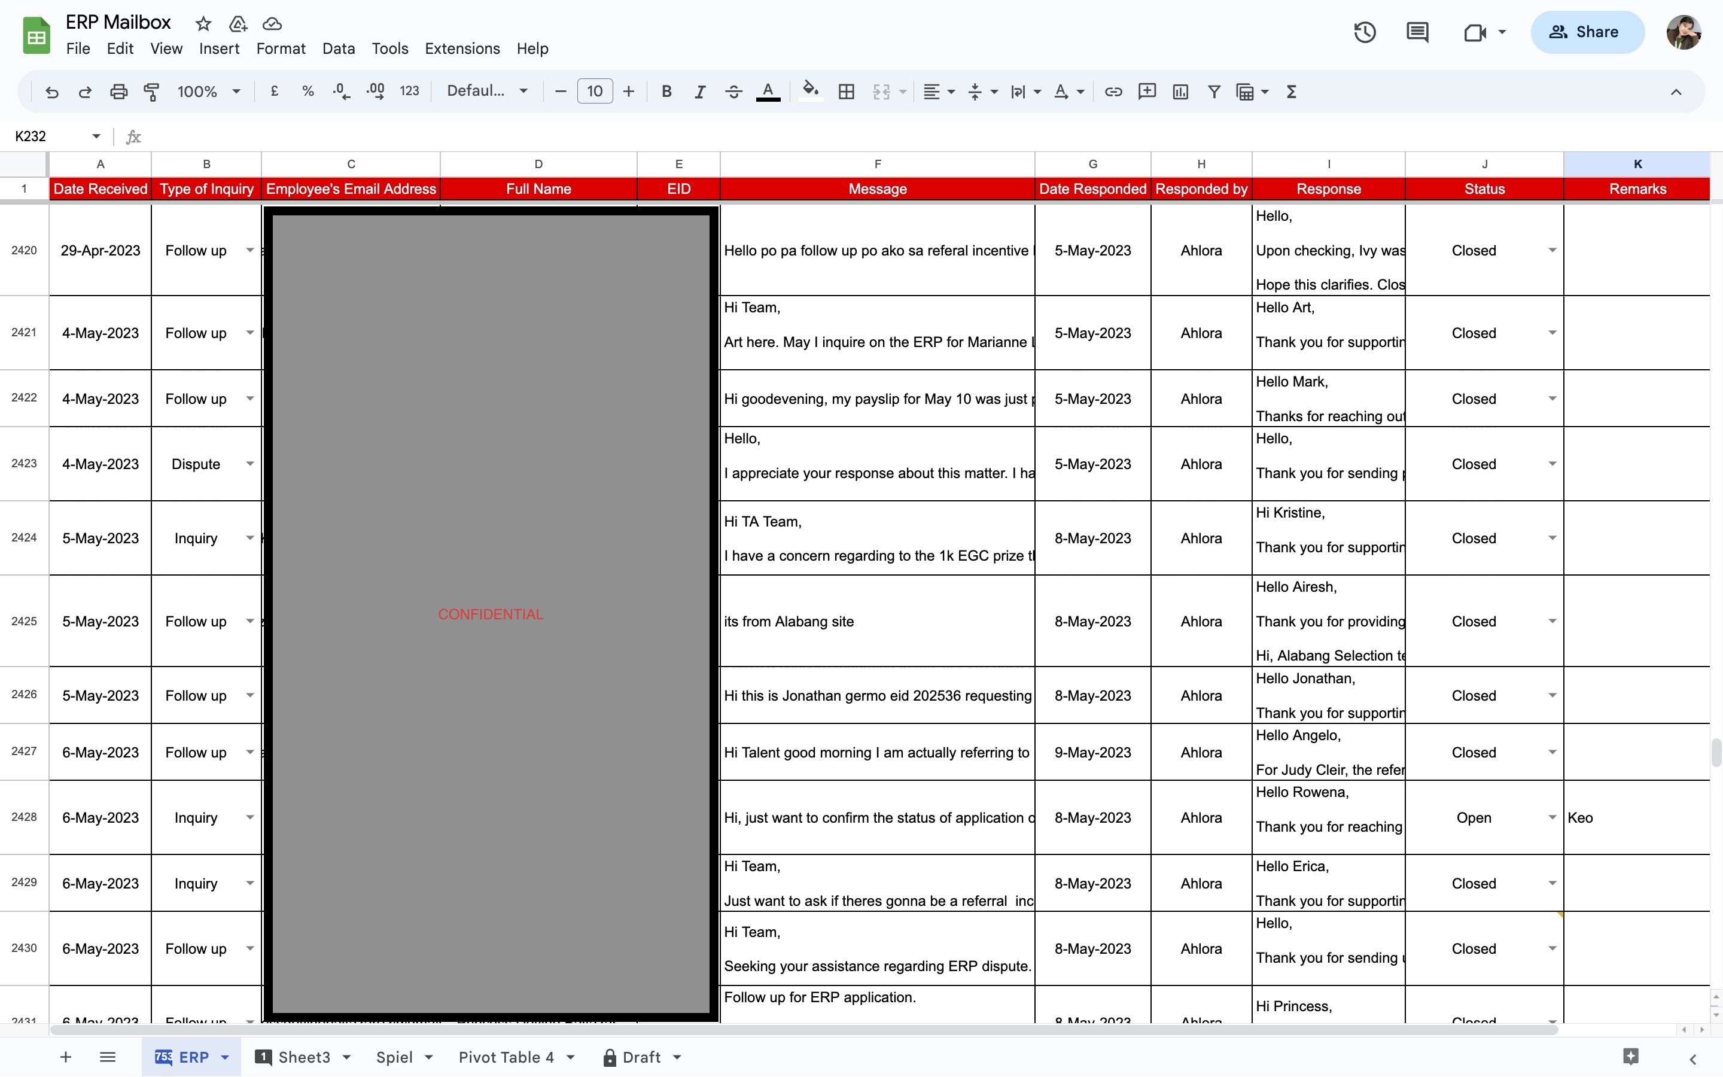
Task: Click the paint format icon
Action: [x=151, y=91]
